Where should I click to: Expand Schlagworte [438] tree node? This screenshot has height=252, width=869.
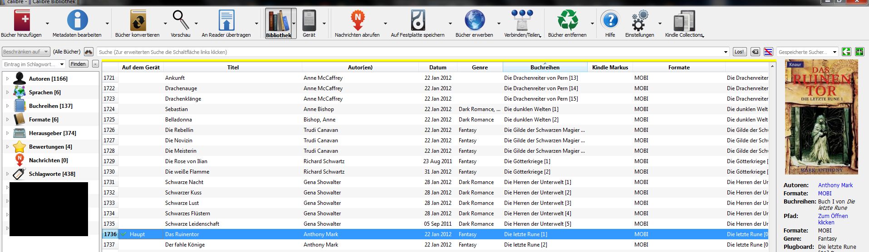pyautogui.click(x=7, y=174)
